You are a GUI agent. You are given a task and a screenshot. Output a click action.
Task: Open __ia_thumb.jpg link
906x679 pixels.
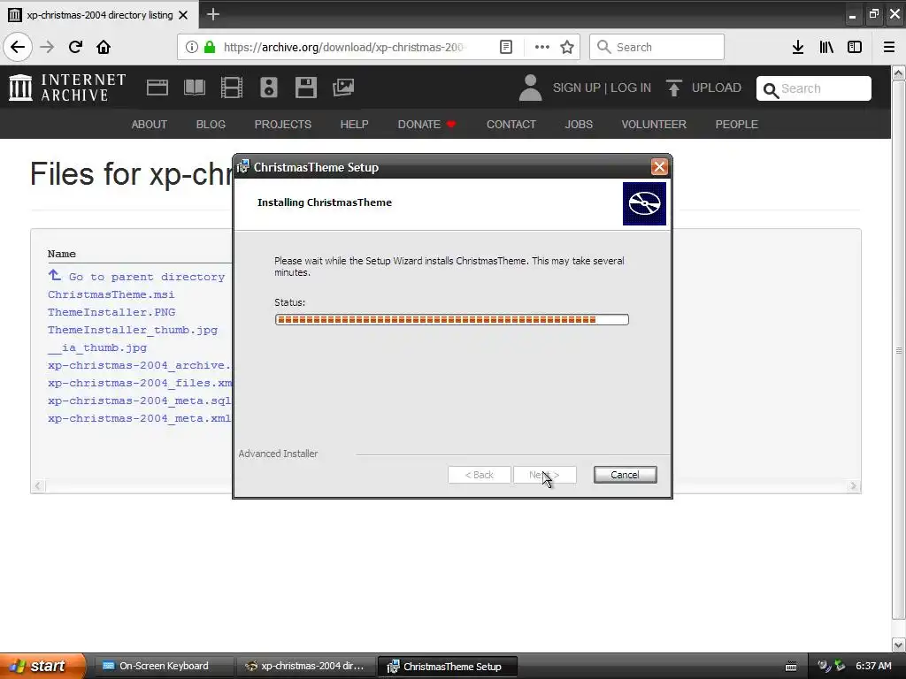point(97,347)
